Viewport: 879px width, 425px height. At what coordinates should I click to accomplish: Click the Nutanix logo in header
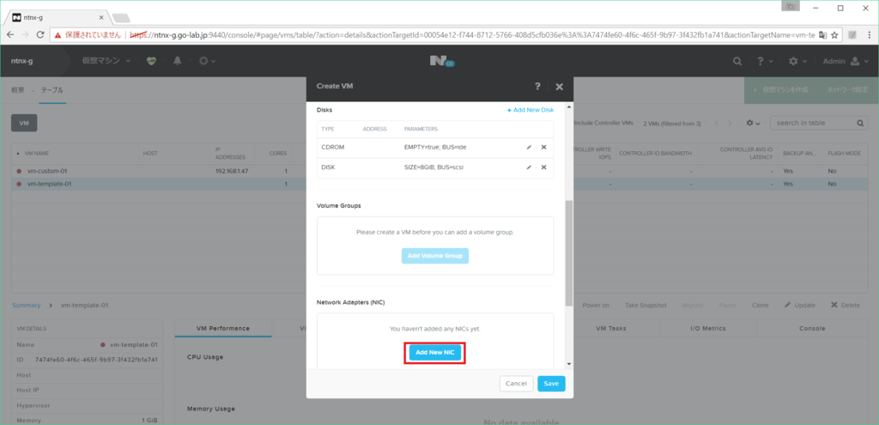tap(441, 61)
